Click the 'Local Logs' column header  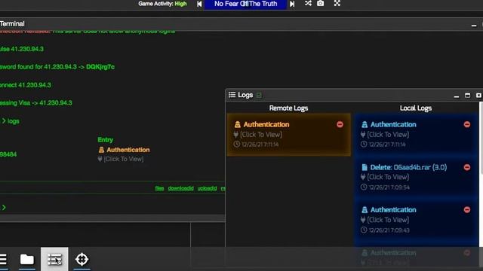point(416,108)
